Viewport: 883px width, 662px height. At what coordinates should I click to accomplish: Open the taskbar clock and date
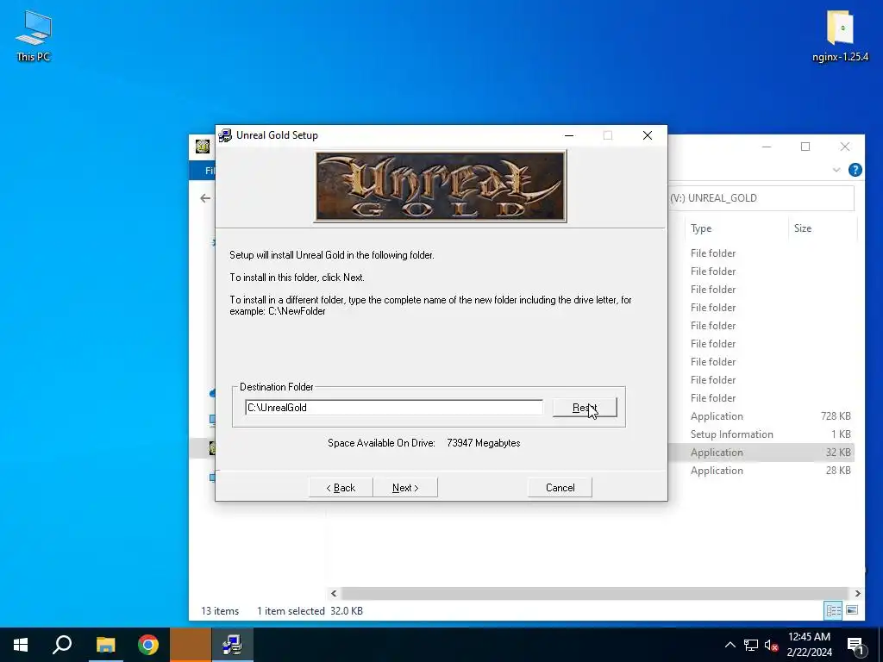809,645
